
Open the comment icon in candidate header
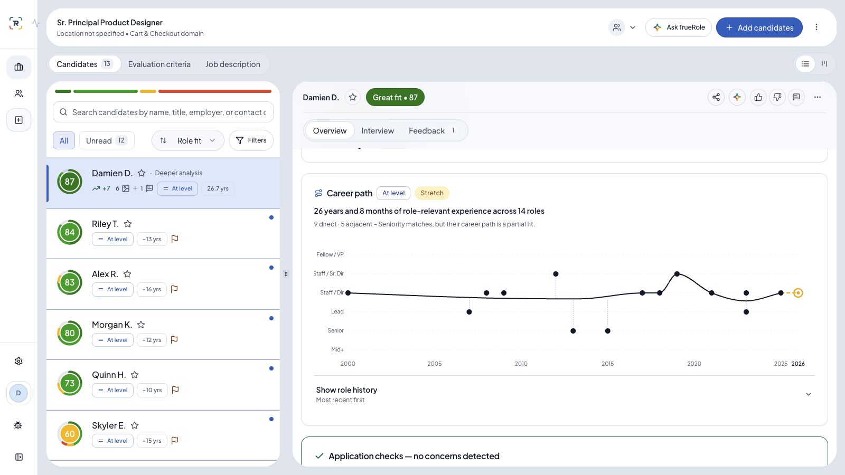tap(796, 97)
